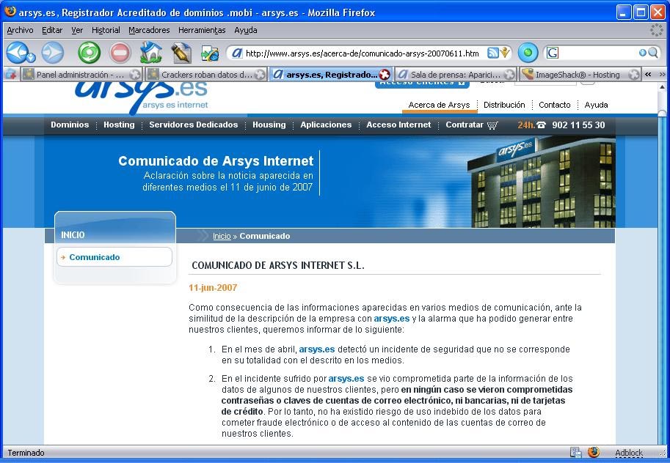Open the Ayuda menu in the menu bar
The height and width of the screenshot is (463, 670).
click(246, 30)
